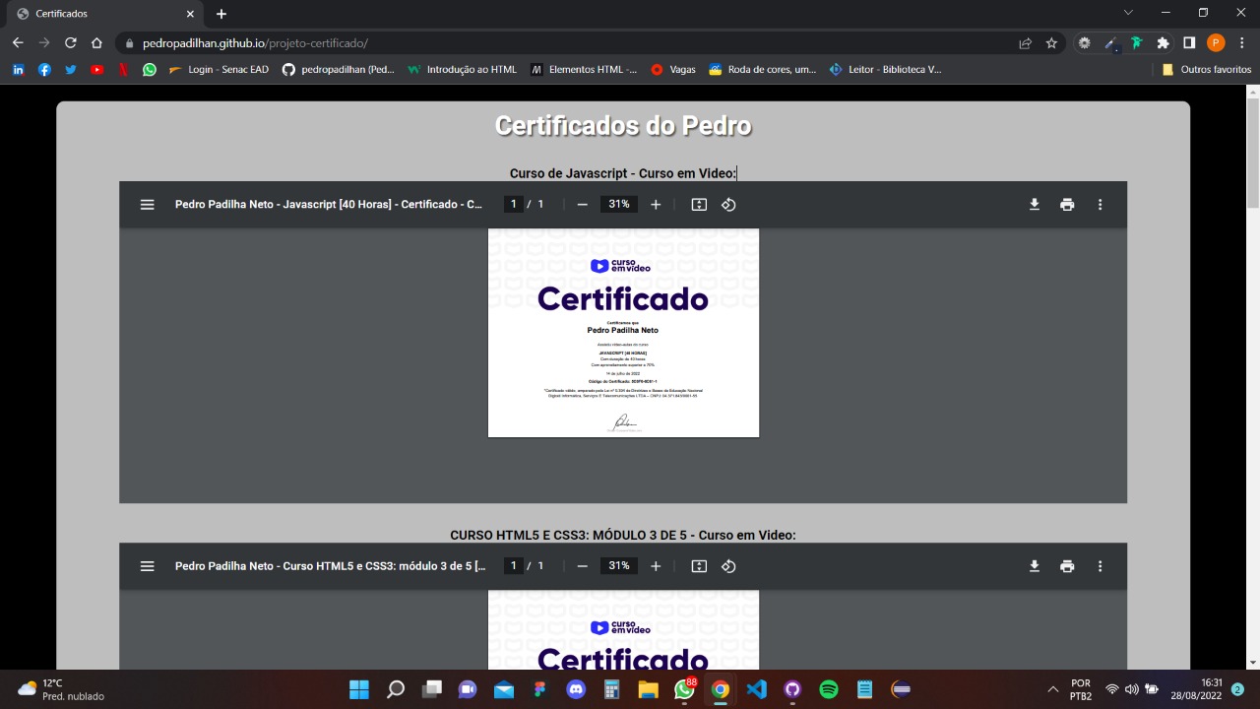
Task: Download the Javascript certificate PDF
Action: coord(1034,204)
